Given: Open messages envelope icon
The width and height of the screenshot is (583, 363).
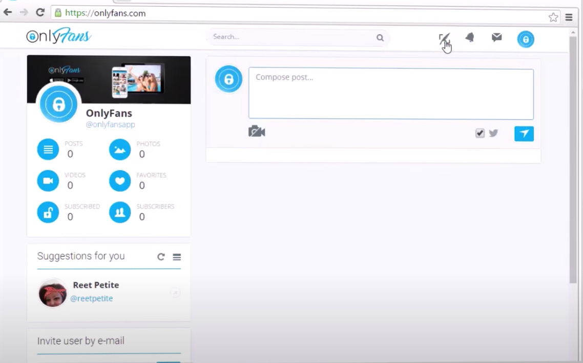Looking at the screenshot, I should [x=497, y=37].
